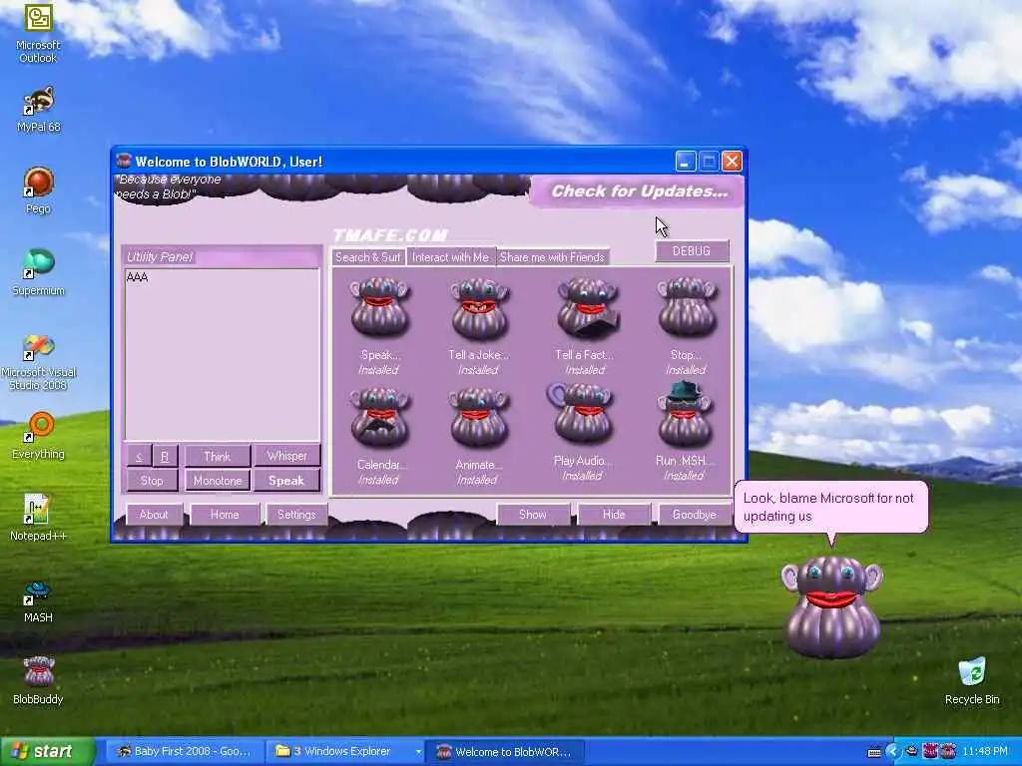1022x766 pixels.
Task: Click into the Utility Panel text box
Action: click(222, 355)
